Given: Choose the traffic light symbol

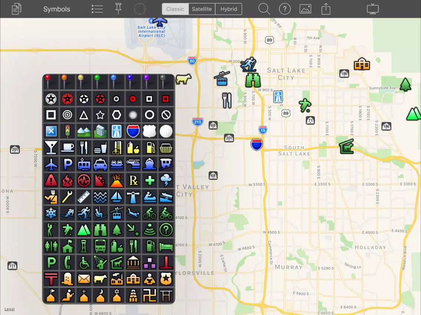Looking at the screenshot, I should click(x=67, y=131).
